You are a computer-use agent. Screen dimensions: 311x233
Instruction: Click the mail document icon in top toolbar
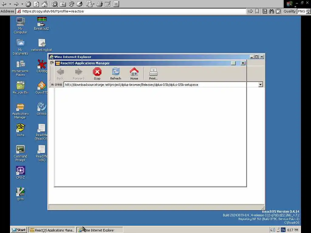click(89, 4)
